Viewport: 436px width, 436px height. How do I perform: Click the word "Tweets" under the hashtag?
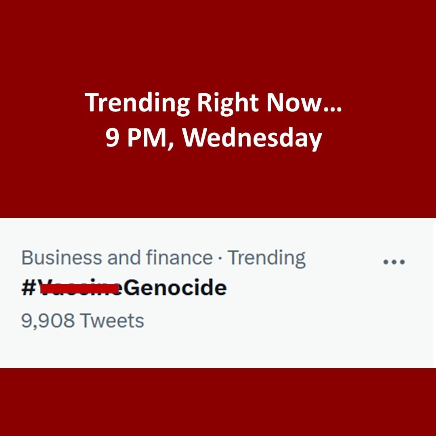point(112,321)
